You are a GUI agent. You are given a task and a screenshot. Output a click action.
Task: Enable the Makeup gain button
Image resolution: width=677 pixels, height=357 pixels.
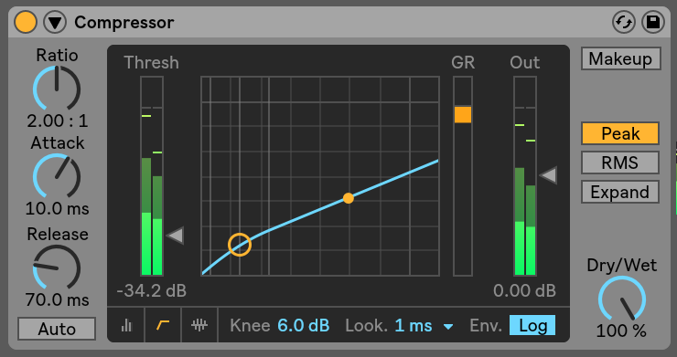(x=621, y=58)
